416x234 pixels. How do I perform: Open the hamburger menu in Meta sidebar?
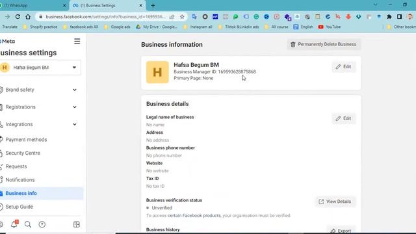tap(77, 41)
